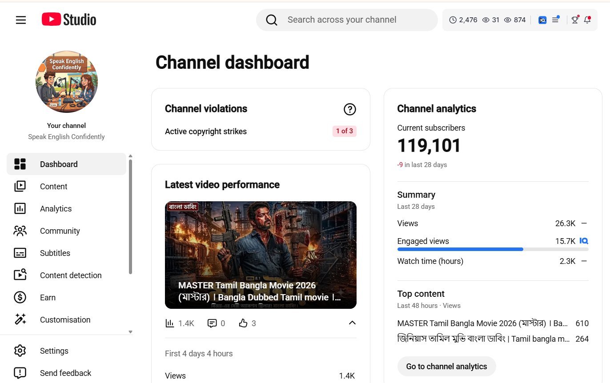Click the 119,101 subscriber count

coord(429,146)
